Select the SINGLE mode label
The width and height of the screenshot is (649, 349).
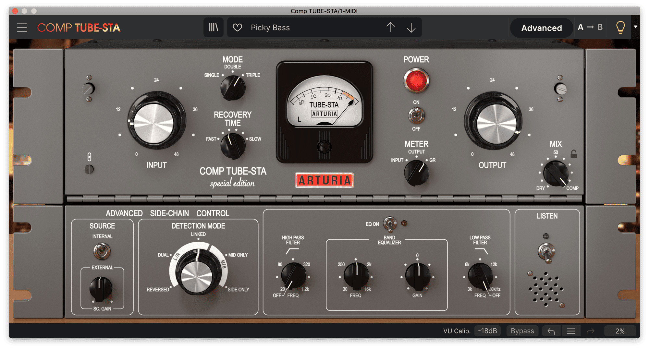(x=212, y=75)
